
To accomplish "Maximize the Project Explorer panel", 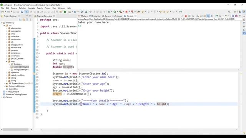I will 30,16.
